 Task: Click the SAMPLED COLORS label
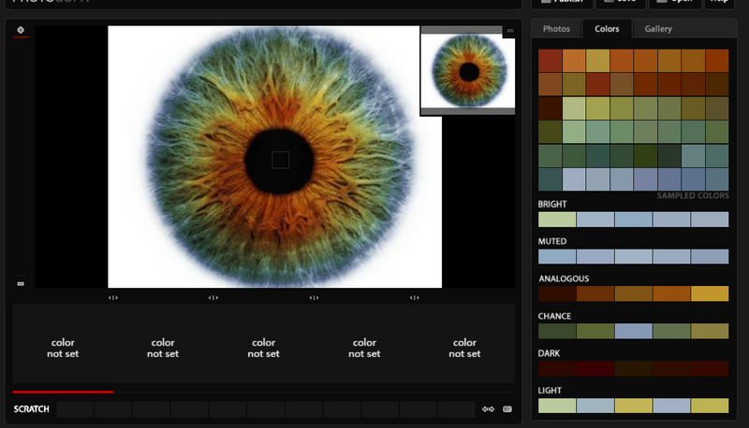click(693, 195)
